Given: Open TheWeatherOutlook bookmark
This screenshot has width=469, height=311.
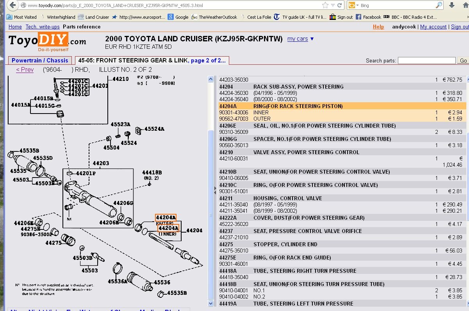Looking at the screenshot, I should 214,17.
